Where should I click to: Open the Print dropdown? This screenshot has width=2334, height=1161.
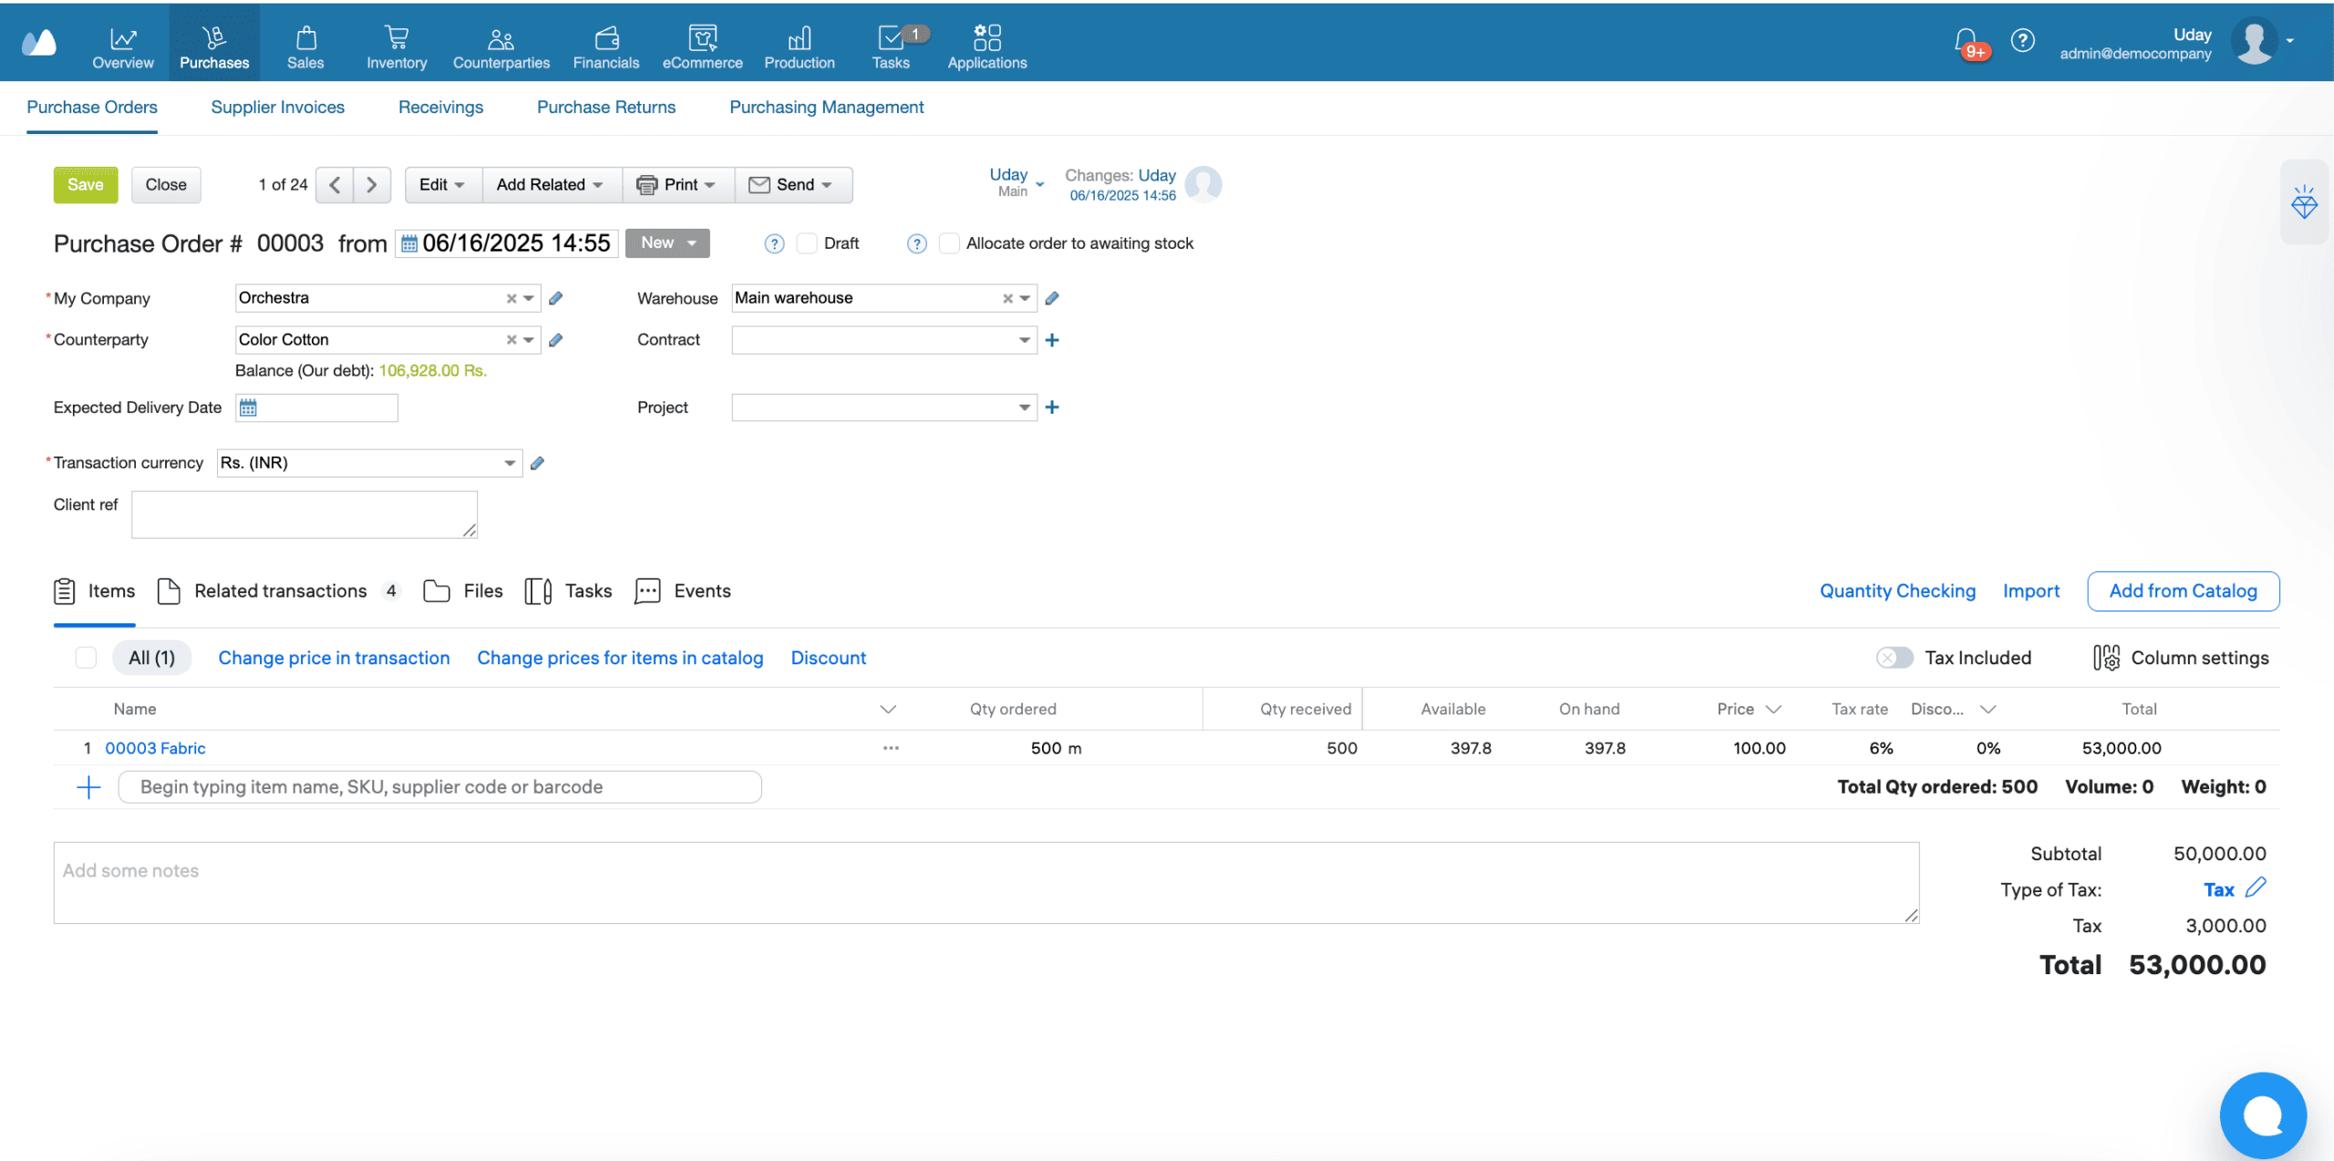tap(677, 185)
